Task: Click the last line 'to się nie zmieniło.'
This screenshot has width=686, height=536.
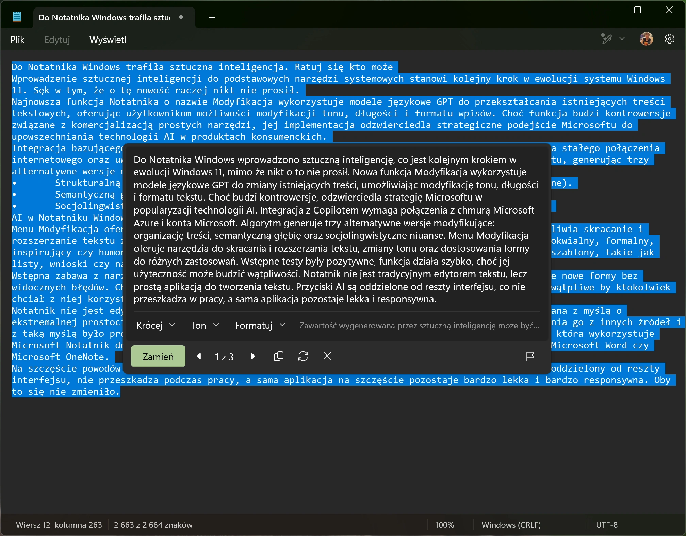Action: coord(66,392)
